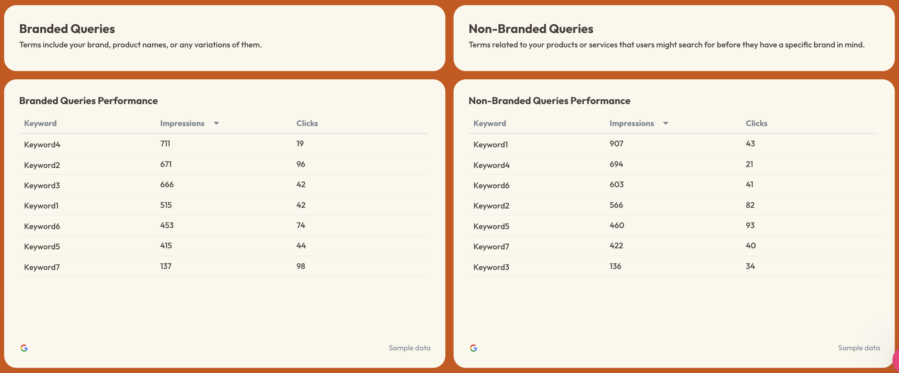The width and height of the screenshot is (899, 373).
Task: Click the Sample data link on Branded card
Action: 409,348
